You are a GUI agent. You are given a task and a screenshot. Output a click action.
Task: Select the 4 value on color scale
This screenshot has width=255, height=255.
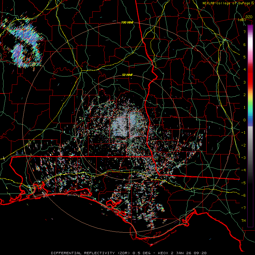(x=245, y=70)
